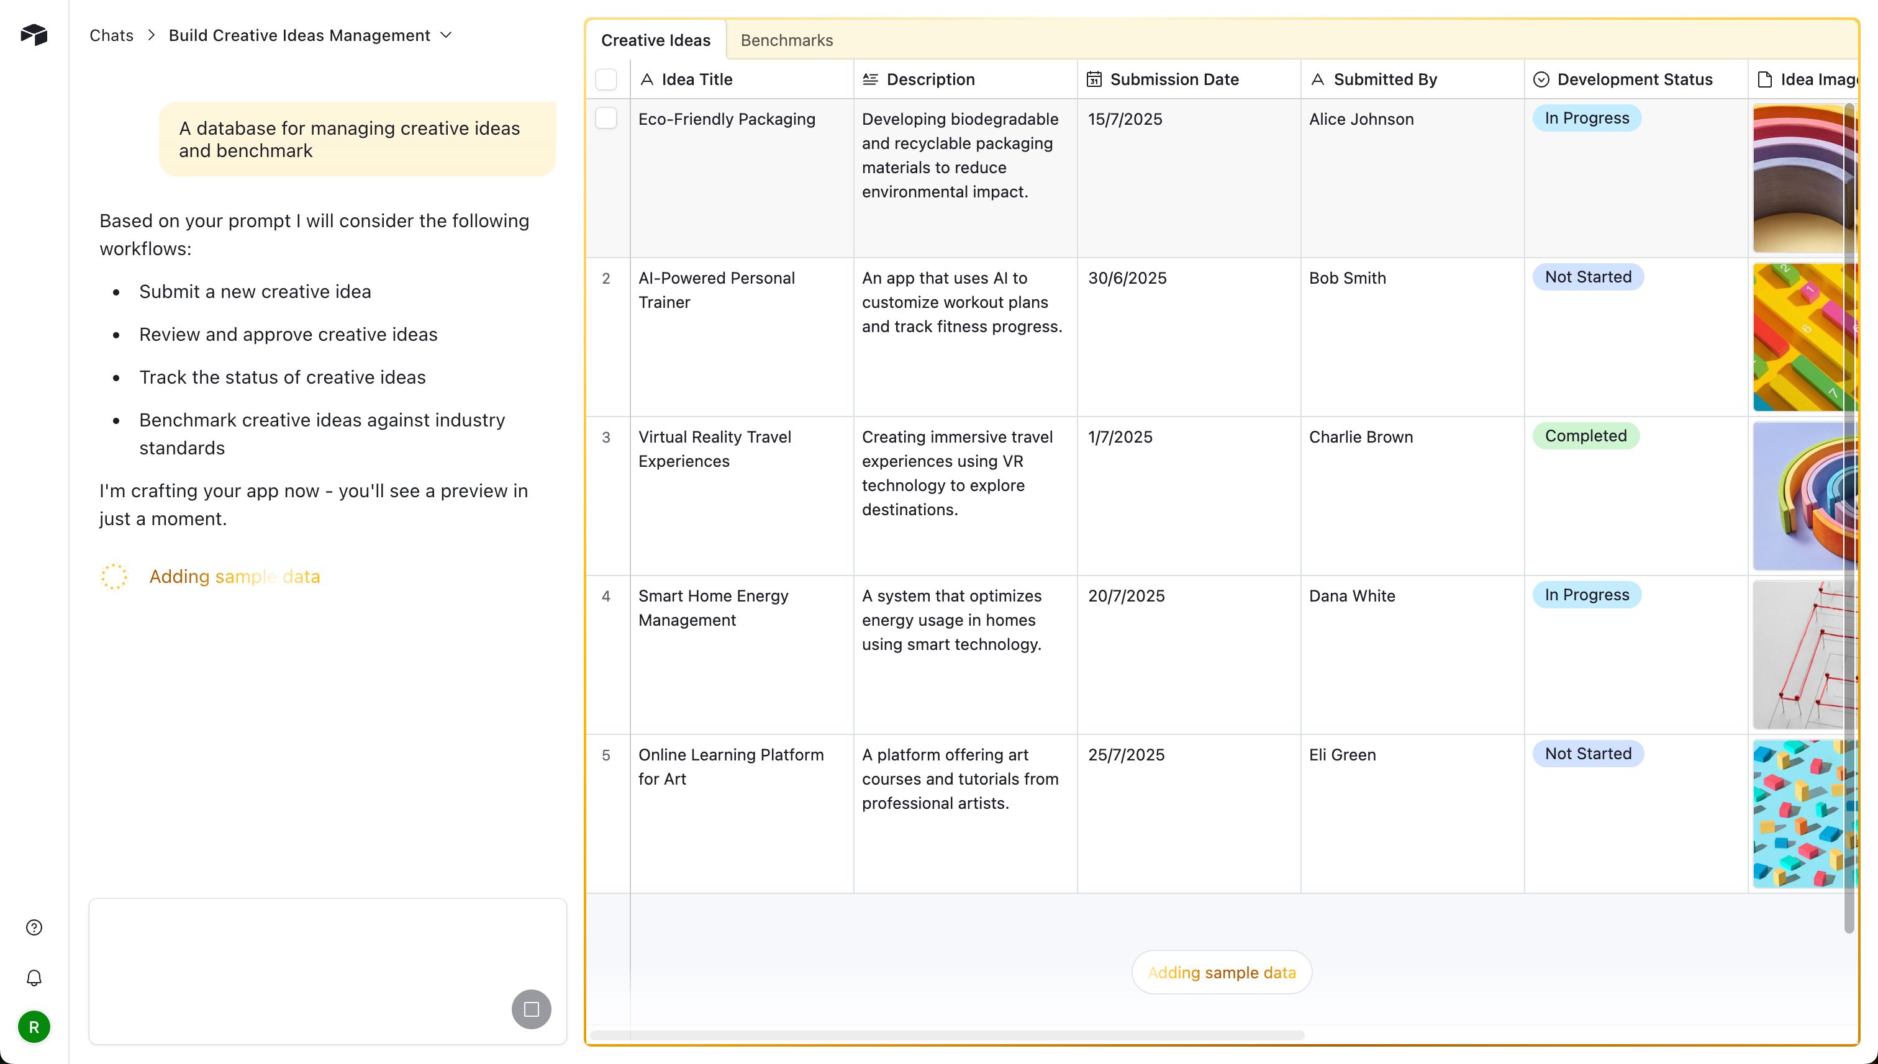Image resolution: width=1878 pixels, height=1064 pixels.
Task: Open the AI-Powered Personal Trainer idea image
Action: coord(1804,338)
